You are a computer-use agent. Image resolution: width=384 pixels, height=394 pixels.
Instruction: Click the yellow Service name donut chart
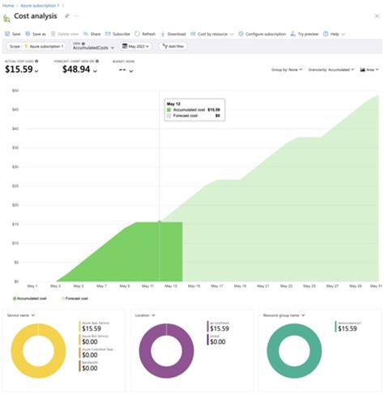coord(38,351)
